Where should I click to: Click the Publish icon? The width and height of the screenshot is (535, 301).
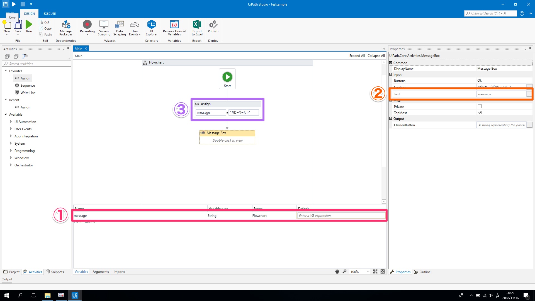pyautogui.click(x=213, y=25)
